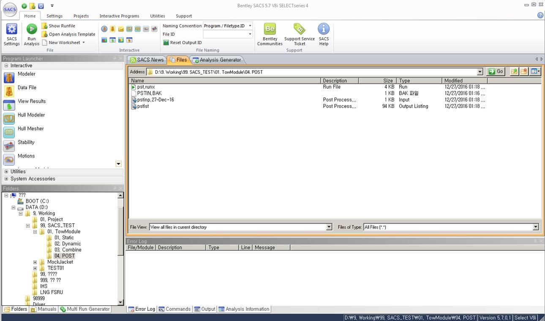Open the Analysis Information tab
This screenshot has height=321, width=545.
pos(244,309)
